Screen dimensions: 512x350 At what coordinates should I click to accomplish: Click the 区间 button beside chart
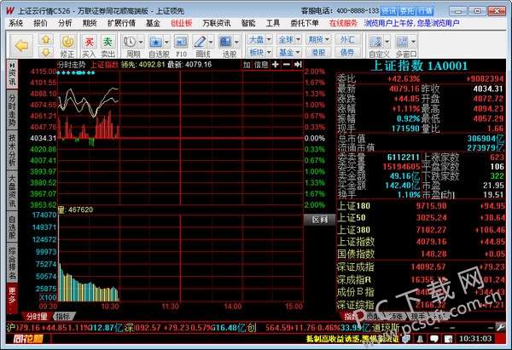click(320, 220)
